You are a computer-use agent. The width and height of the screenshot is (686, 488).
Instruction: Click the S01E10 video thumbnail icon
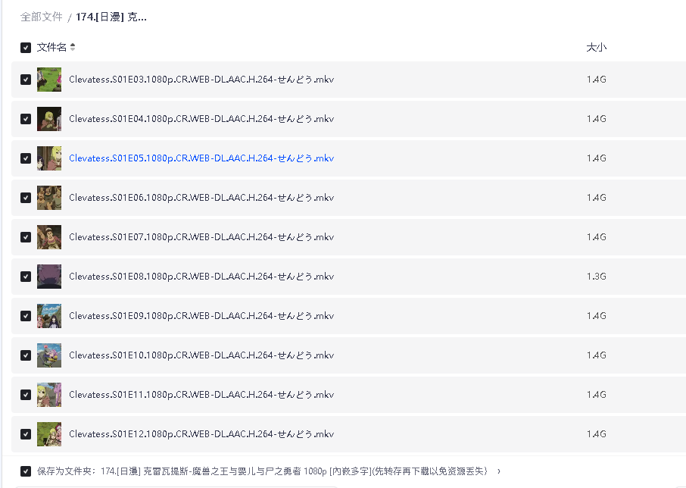[x=49, y=355]
